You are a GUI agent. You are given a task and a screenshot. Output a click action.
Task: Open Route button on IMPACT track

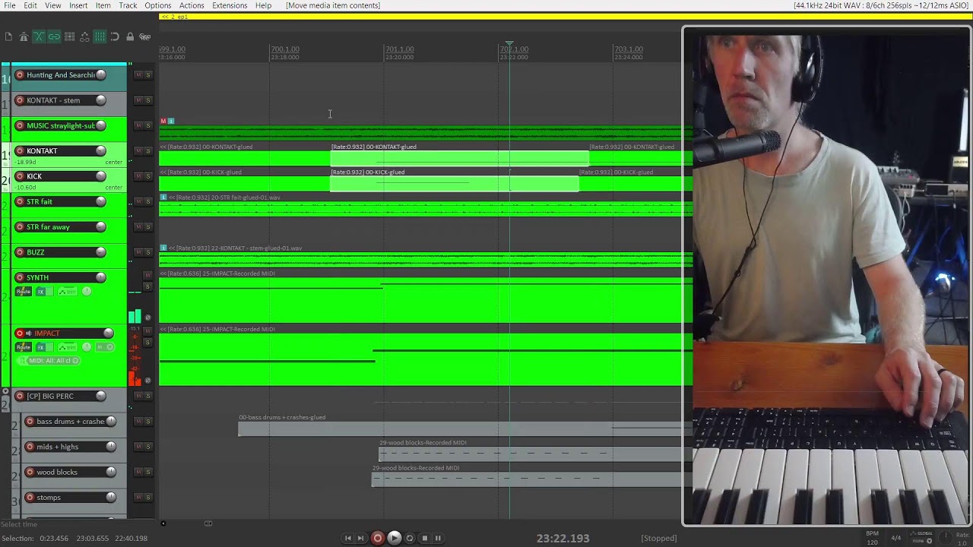[x=24, y=347]
